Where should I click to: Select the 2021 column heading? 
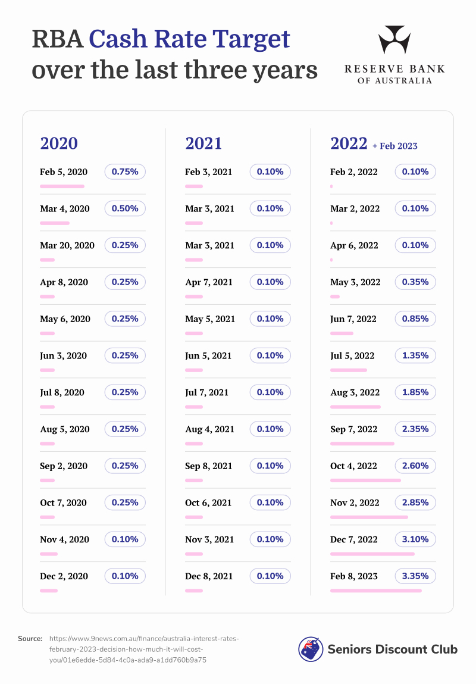click(x=203, y=143)
